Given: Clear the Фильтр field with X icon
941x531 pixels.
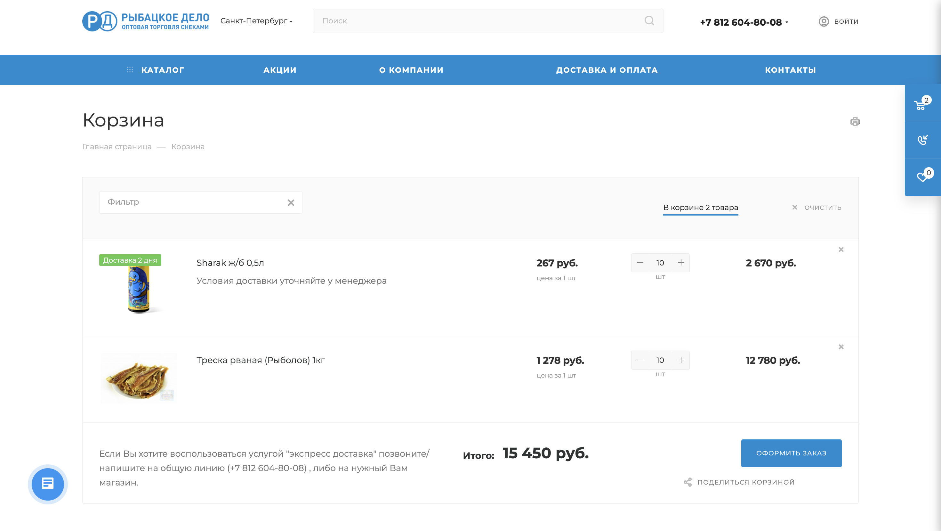Looking at the screenshot, I should pyautogui.click(x=291, y=202).
